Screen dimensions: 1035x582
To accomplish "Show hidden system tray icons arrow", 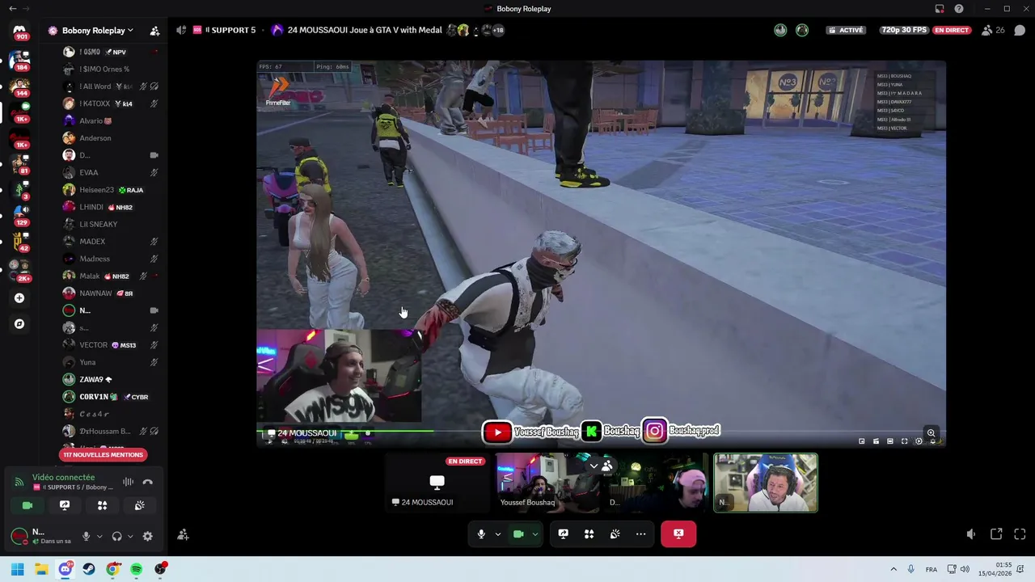I will click(x=893, y=569).
